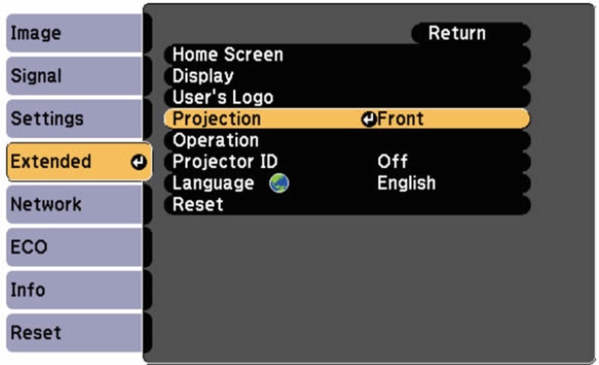Select the highlighted Projection row
Screen dimensions: 599x365
click(x=347, y=119)
